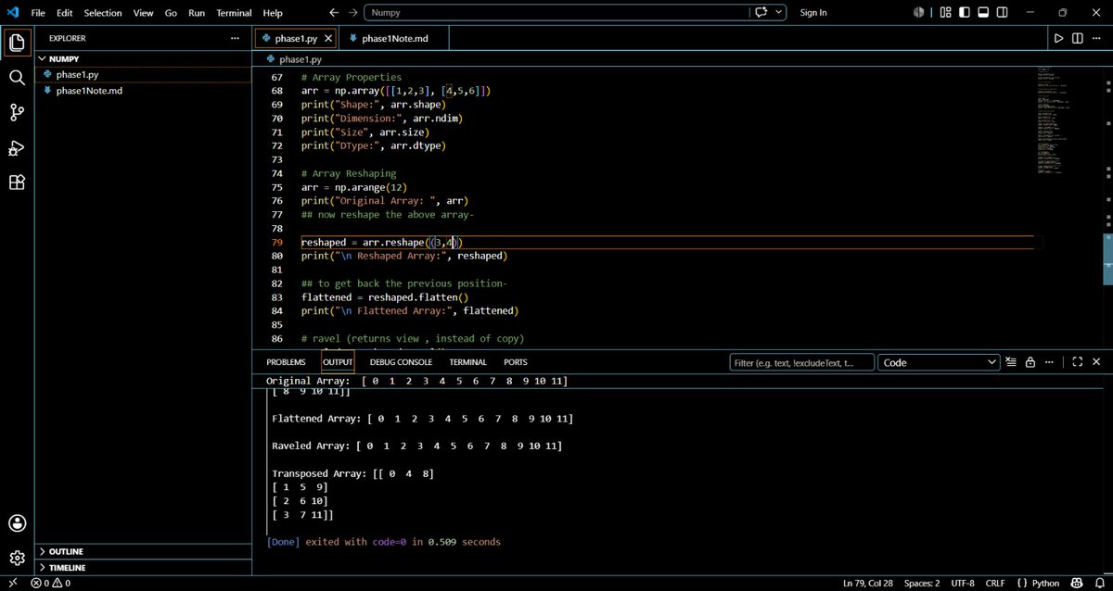Open the Edit menu
The height and width of the screenshot is (591, 1113).
click(64, 13)
